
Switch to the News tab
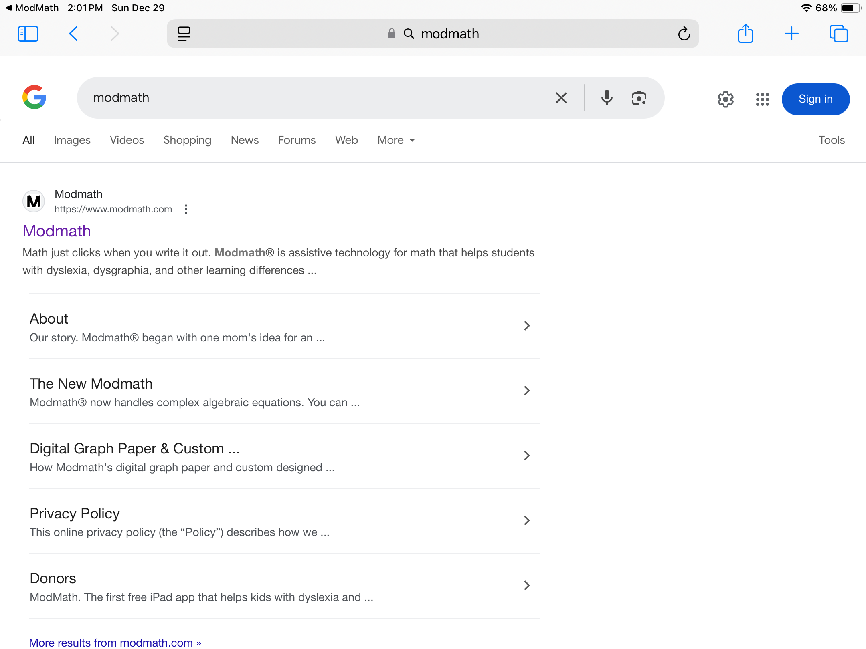pyautogui.click(x=245, y=140)
